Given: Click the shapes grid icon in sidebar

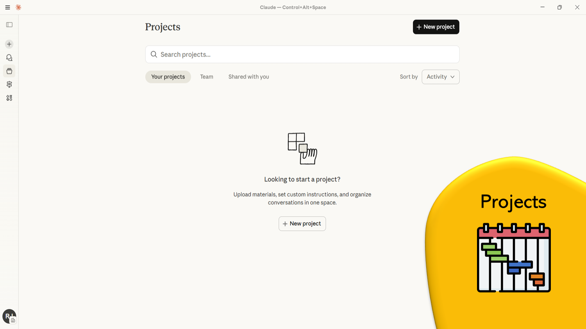Looking at the screenshot, I should (9, 98).
